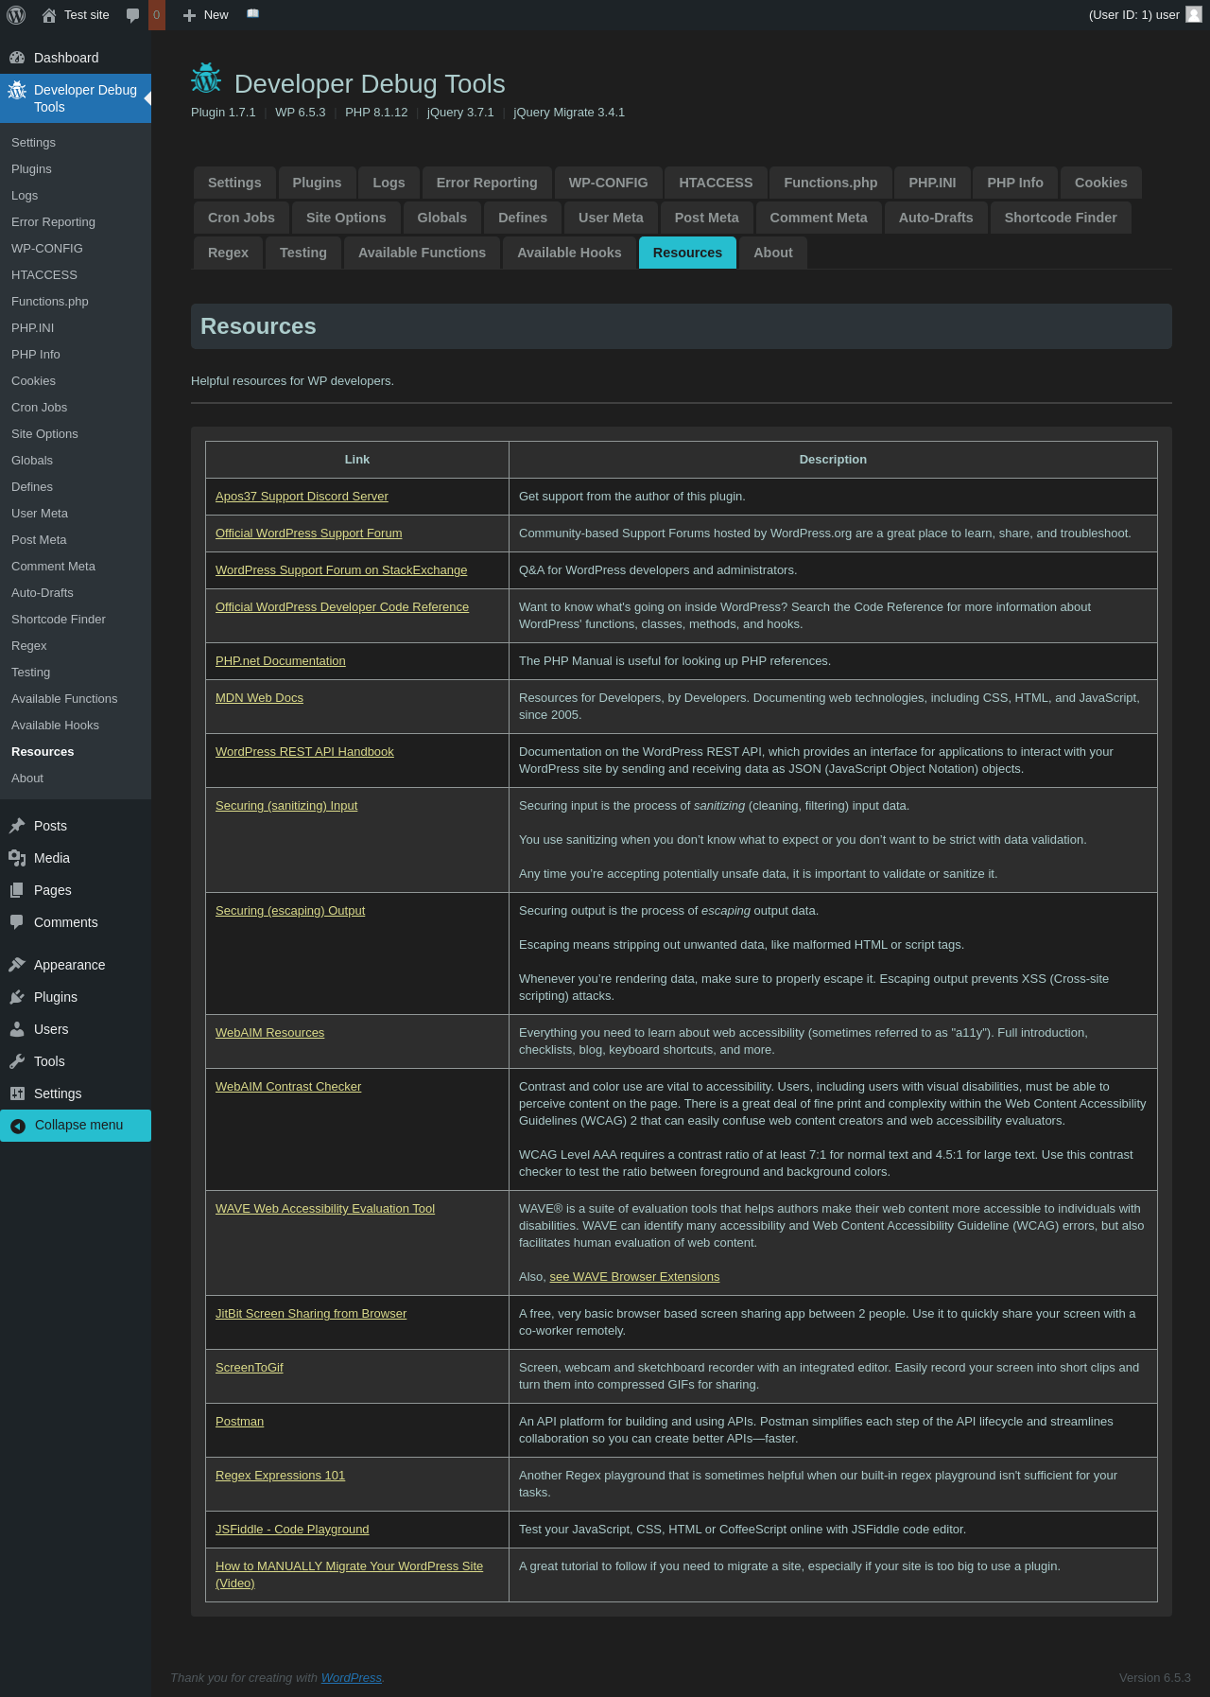This screenshot has width=1210, height=1697.
Task: Open WordPress Support Forum on StackExchange
Action: 341,570
